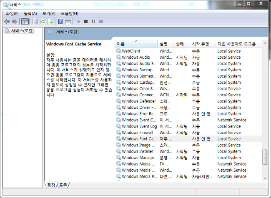
Task: Select the Windows Image ... service row
Action: pyautogui.click(x=188, y=145)
